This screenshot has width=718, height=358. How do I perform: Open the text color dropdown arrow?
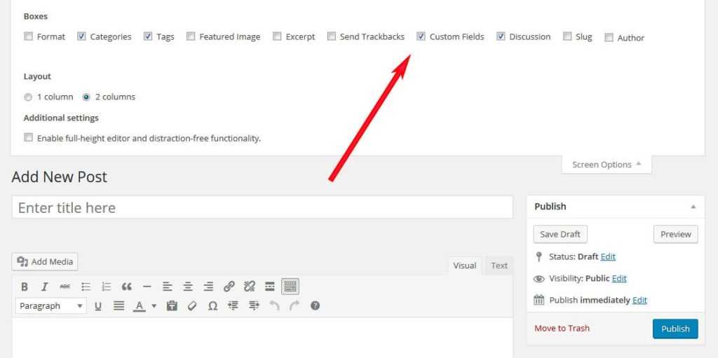click(154, 306)
